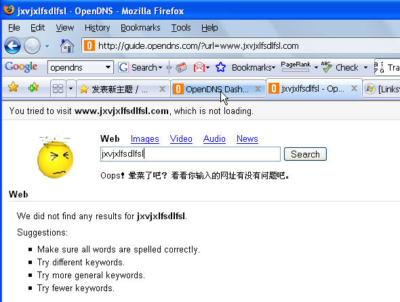This screenshot has width=400, height=302.
Task: Click the page Search button
Action: (305, 154)
